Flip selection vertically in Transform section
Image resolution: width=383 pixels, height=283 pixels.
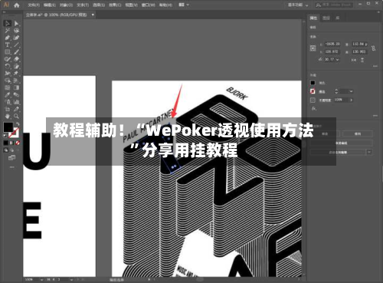362,60
